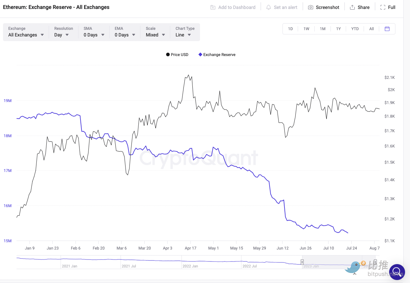
Task: Toggle Exchange Reserve series in legend
Action: (217, 55)
